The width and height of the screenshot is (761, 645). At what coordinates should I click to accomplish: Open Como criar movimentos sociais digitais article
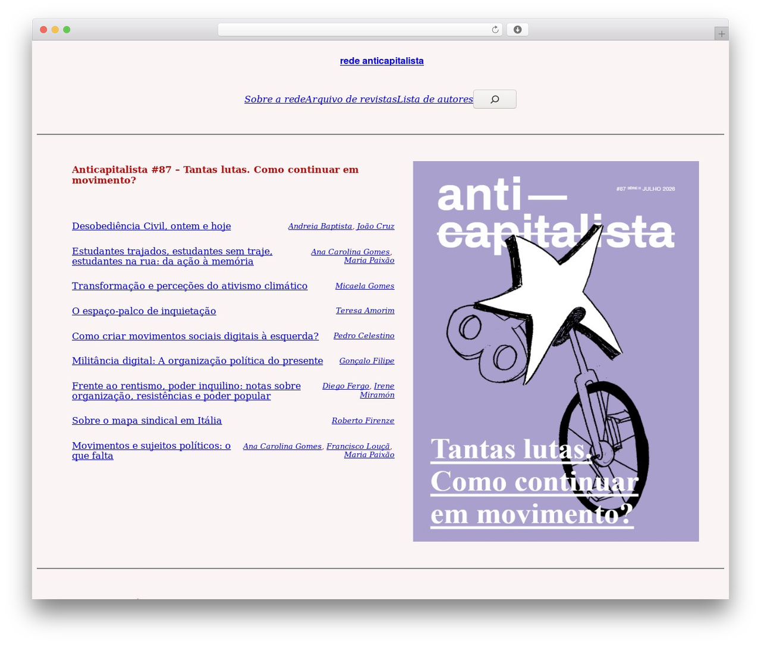195,336
